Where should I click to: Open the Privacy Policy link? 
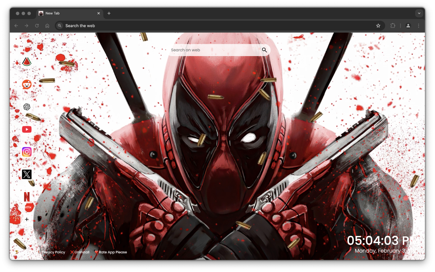pyautogui.click(x=53, y=252)
